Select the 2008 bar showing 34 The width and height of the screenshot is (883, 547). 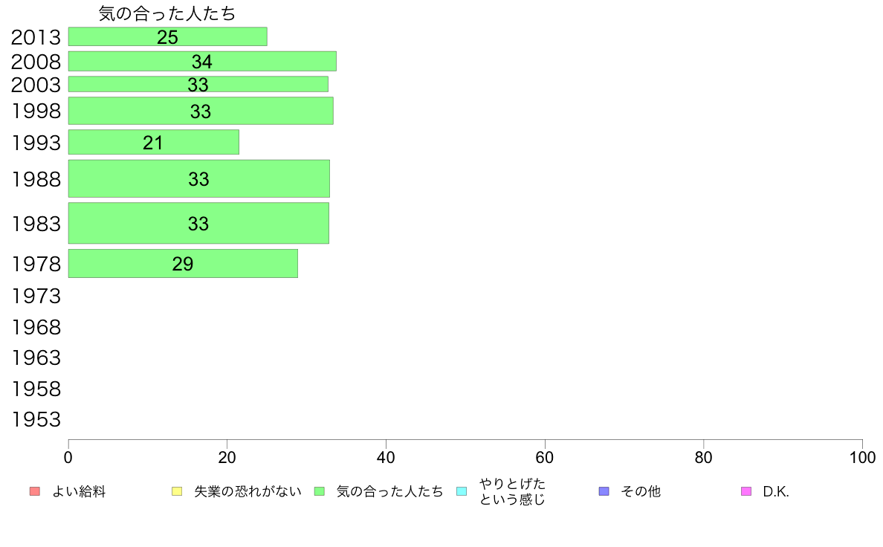pos(203,62)
